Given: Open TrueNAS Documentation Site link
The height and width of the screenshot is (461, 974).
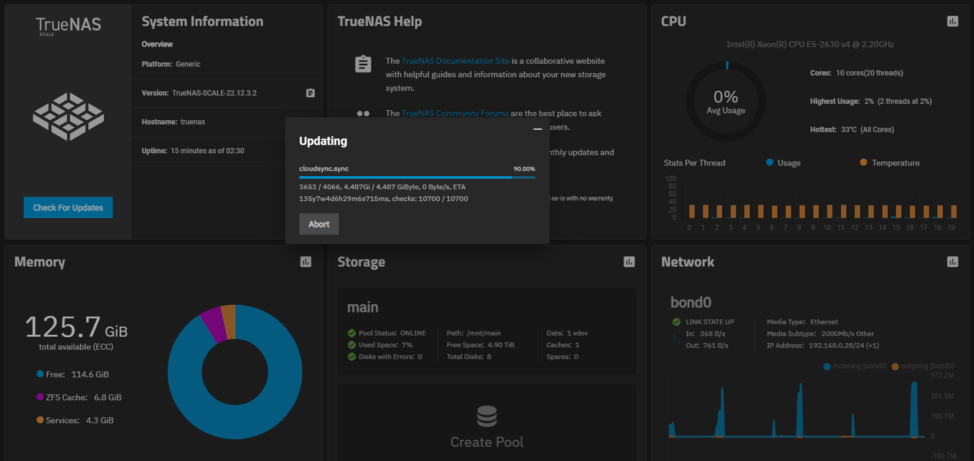Looking at the screenshot, I should [x=455, y=61].
